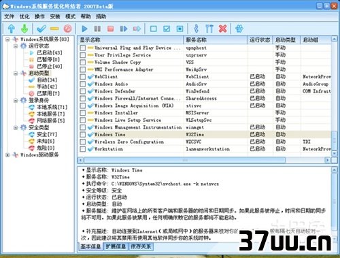Viewport: 340px width, 258px height.
Task: Click the blue checkmark automatic-startup icon
Action: 41,29
